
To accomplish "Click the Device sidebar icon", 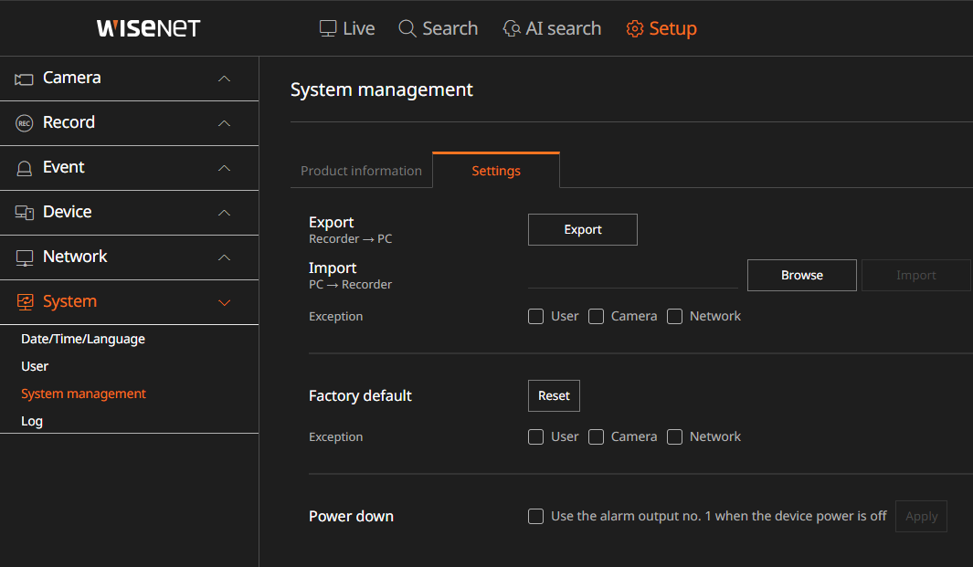I will [x=23, y=212].
